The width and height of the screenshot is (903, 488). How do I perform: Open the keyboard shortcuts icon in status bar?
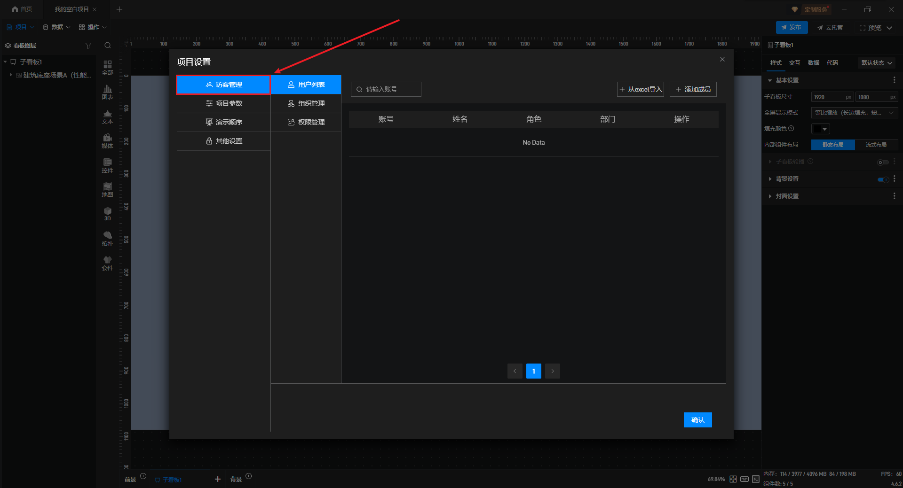pos(745,479)
